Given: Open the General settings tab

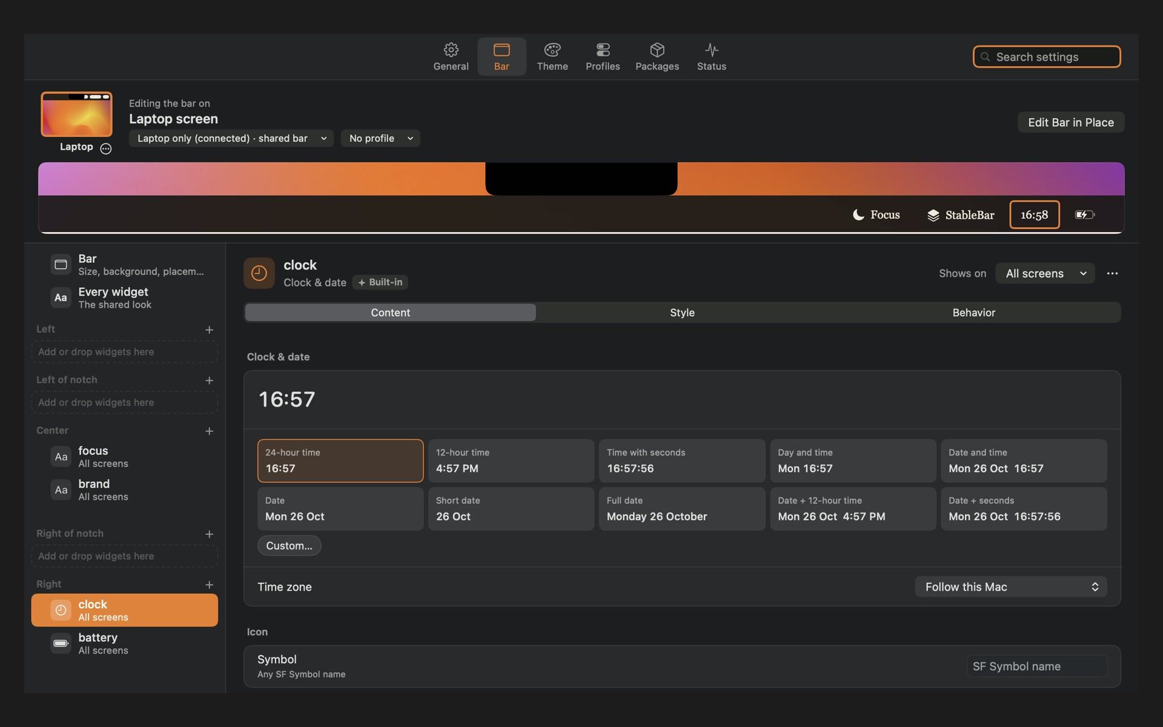Looking at the screenshot, I should pyautogui.click(x=451, y=57).
